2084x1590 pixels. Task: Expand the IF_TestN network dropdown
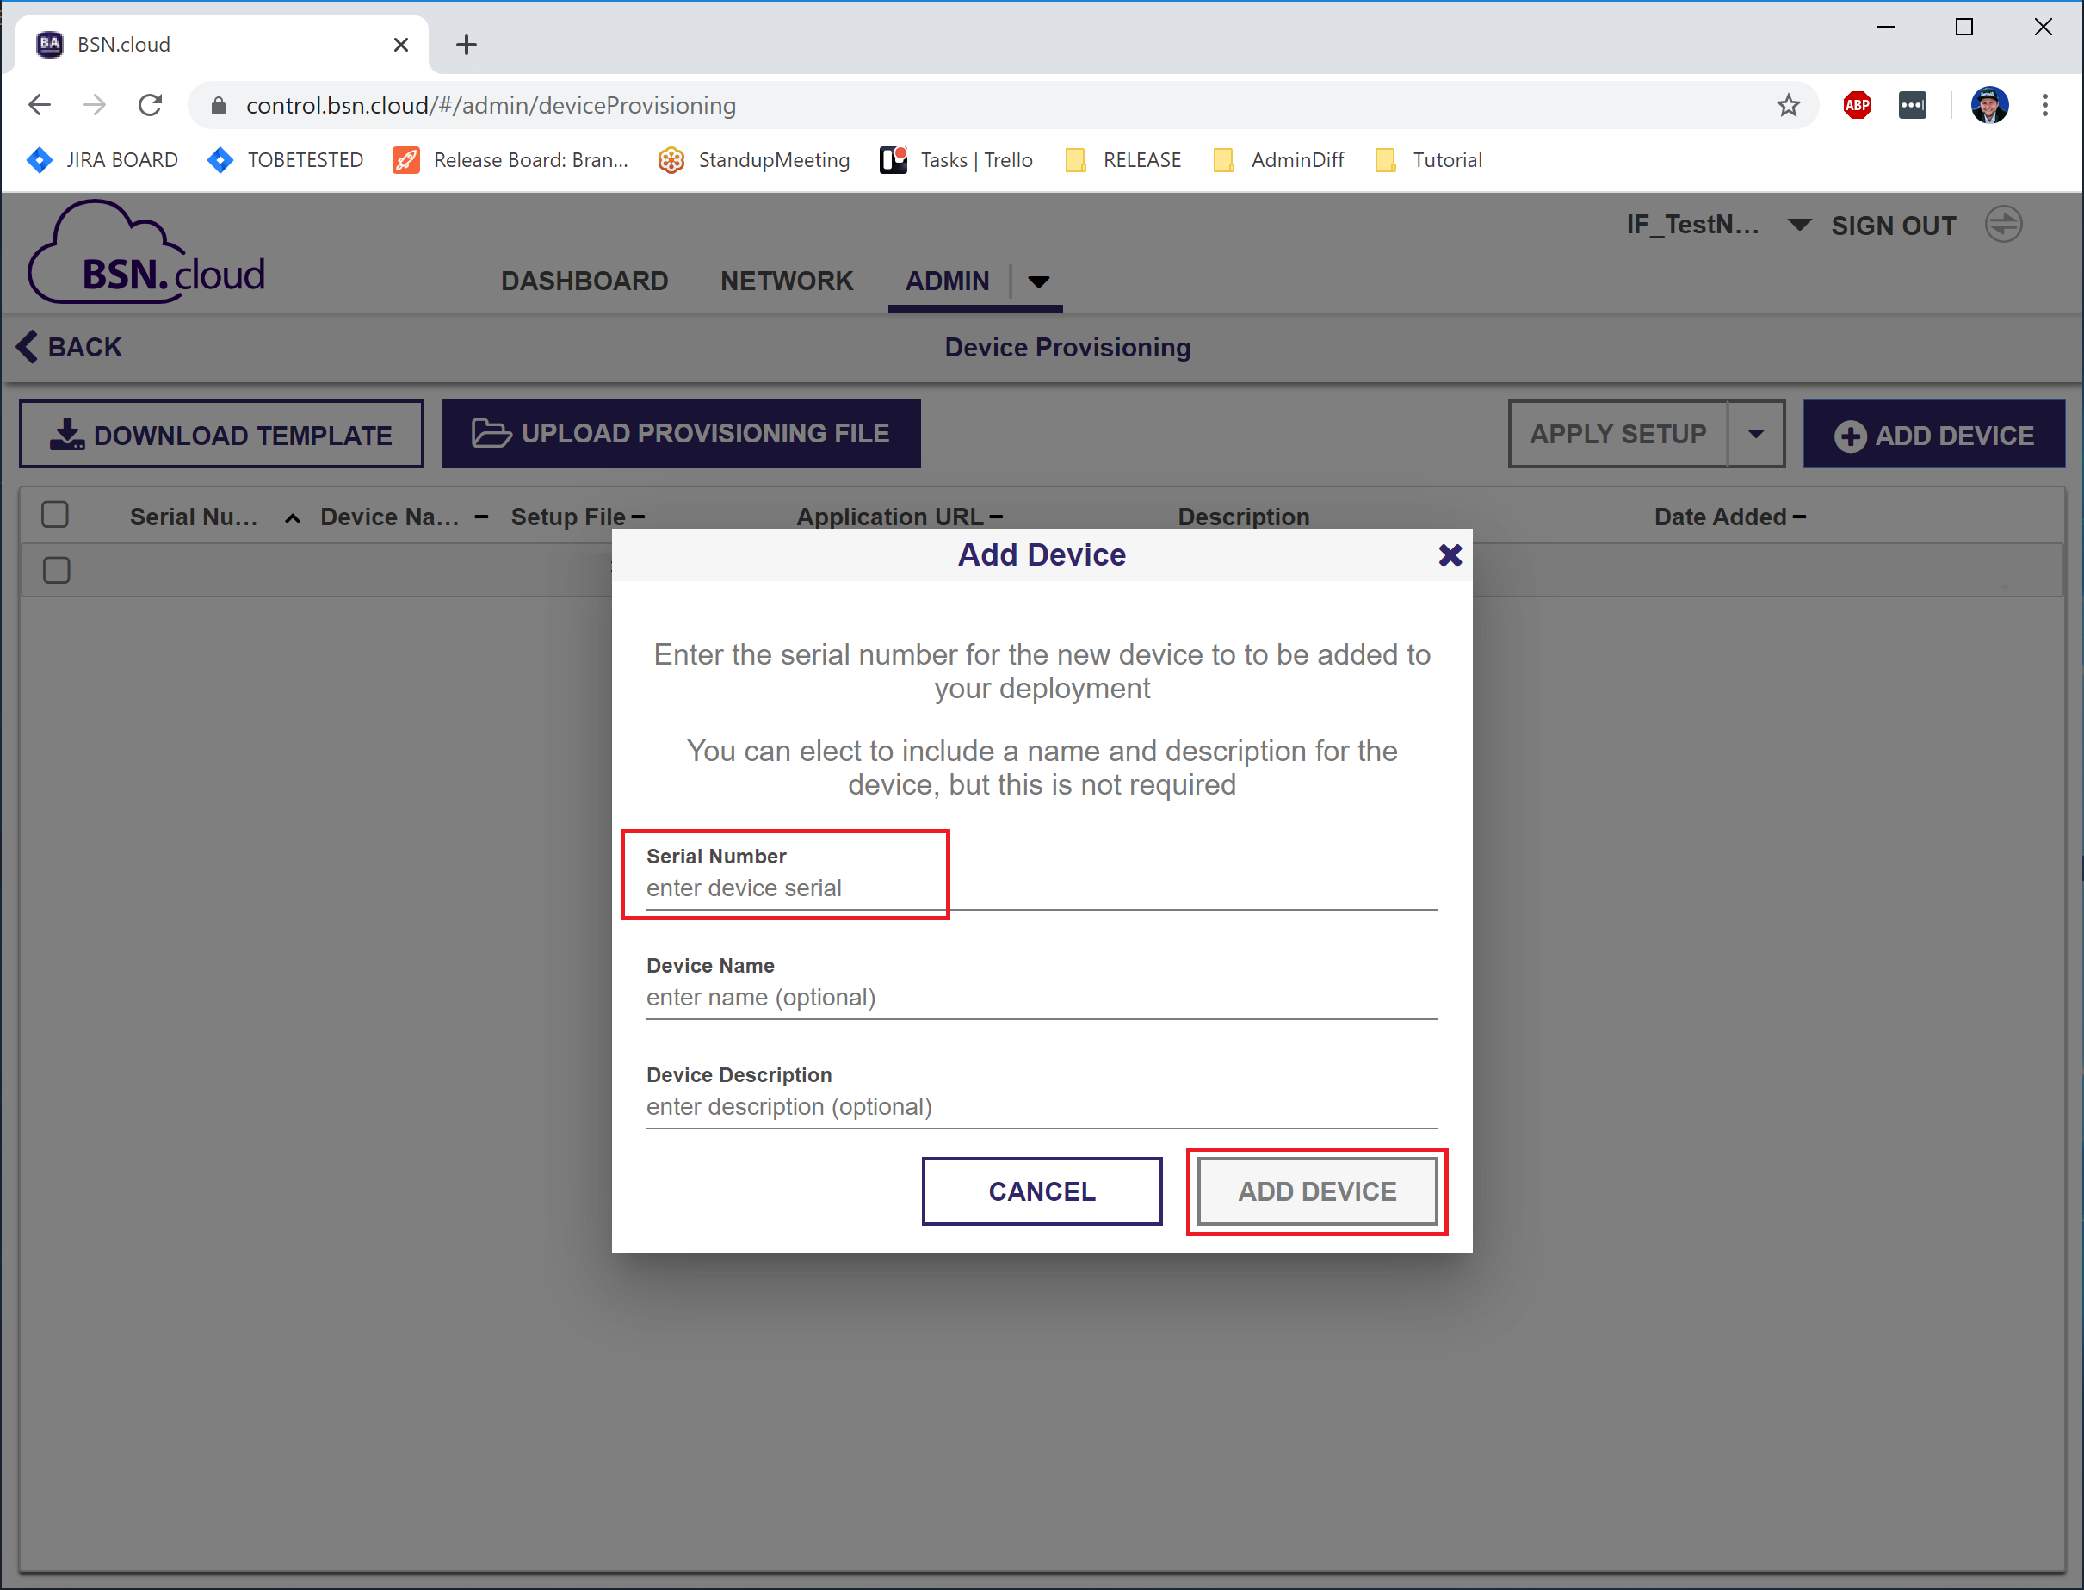[x=1798, y=226]
